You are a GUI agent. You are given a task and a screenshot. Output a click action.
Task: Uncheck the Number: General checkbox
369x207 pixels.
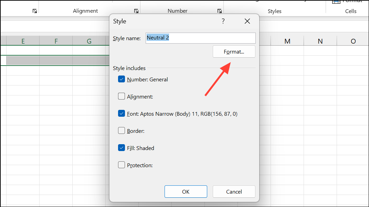pos(122,79)
